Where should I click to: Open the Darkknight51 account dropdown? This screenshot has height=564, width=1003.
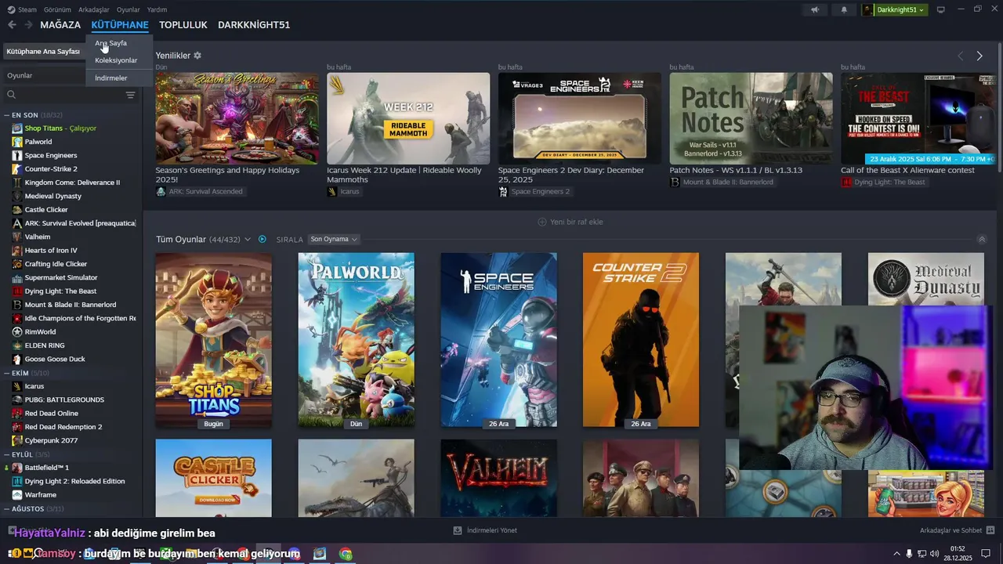(x=895, y=9)
